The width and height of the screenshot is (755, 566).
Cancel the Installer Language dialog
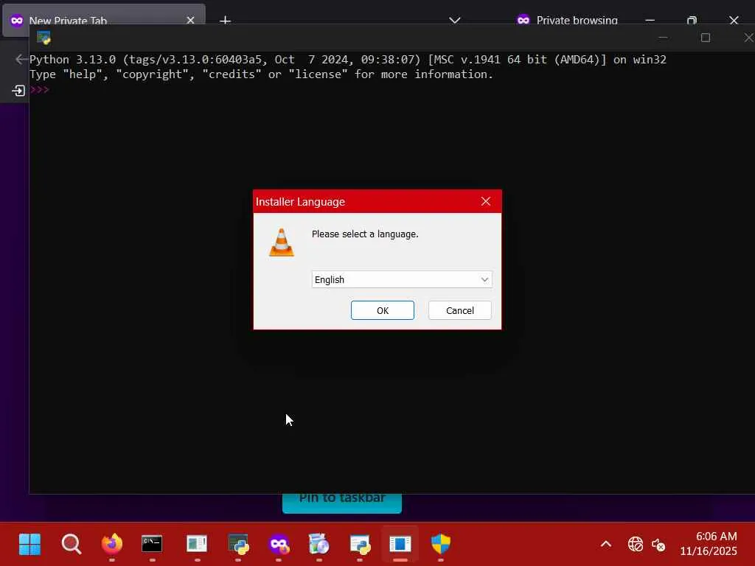click(460, 310)
